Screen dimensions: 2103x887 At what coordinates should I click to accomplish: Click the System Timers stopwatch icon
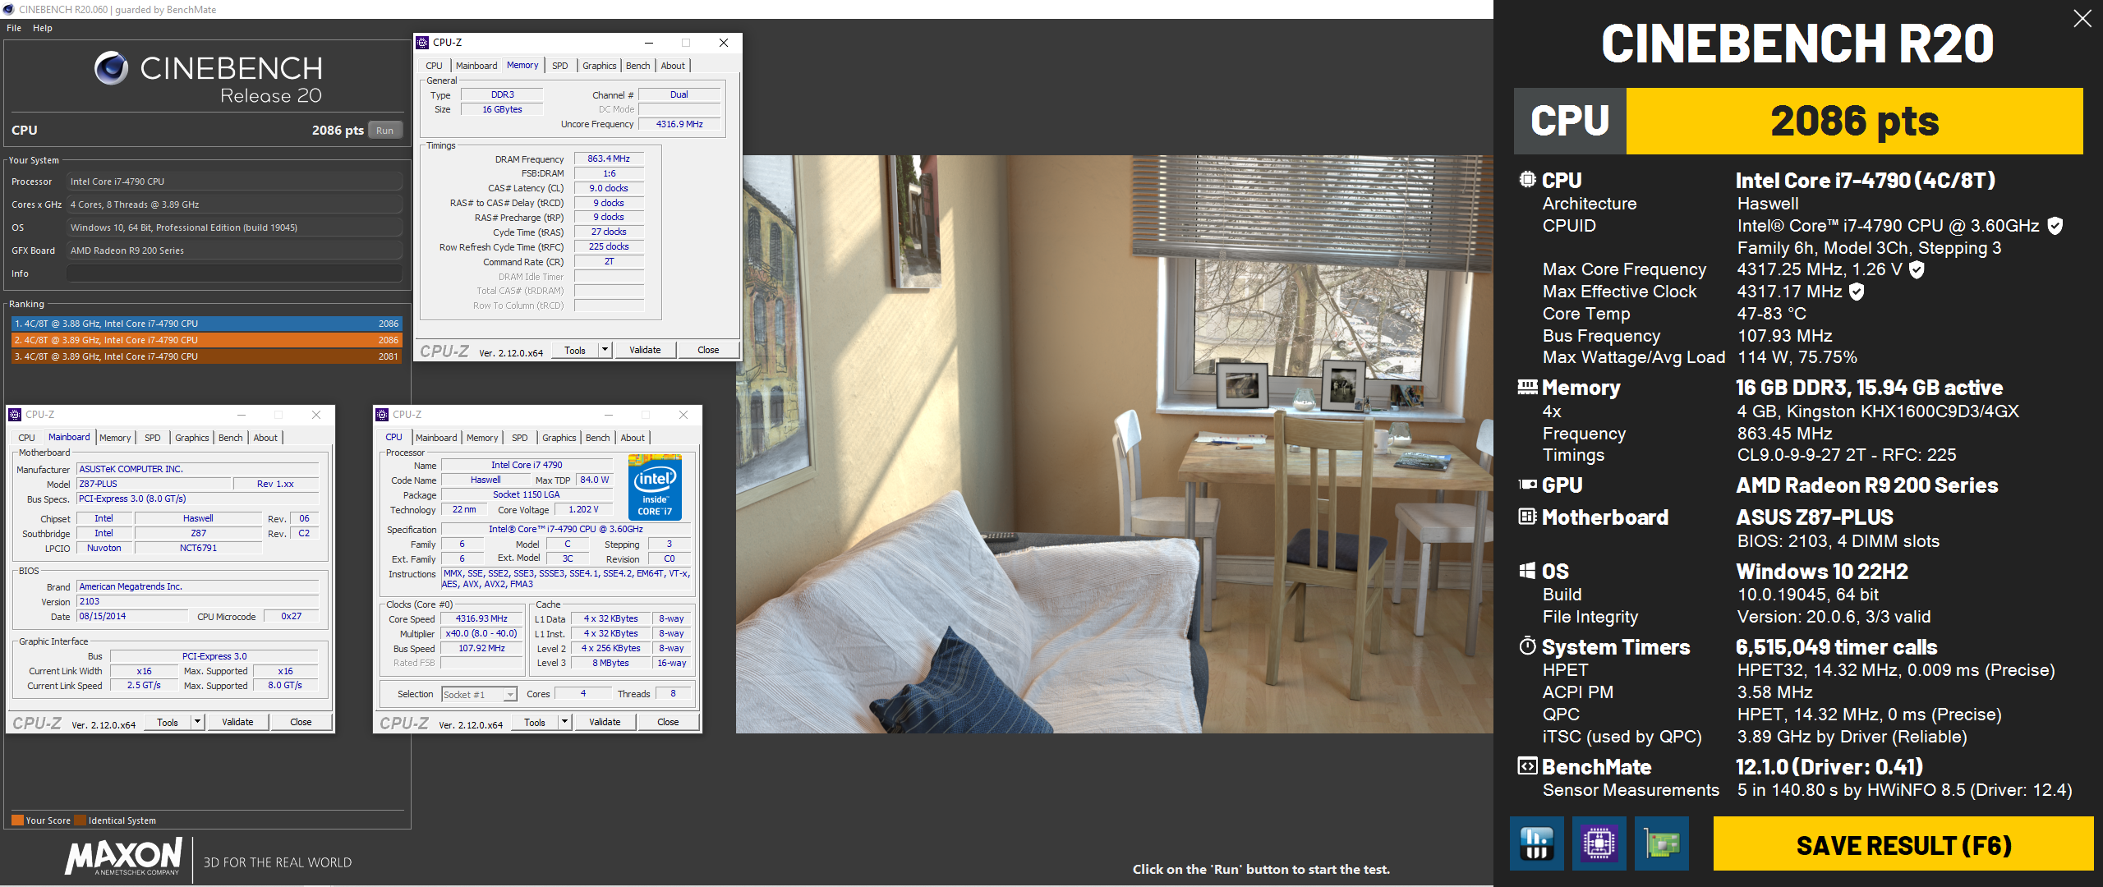[1527, 646]
